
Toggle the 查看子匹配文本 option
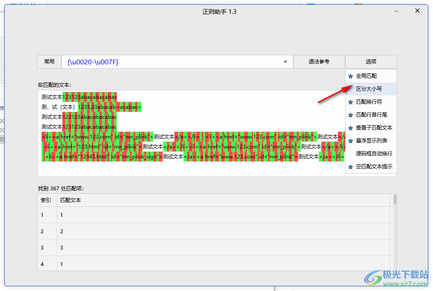[371, 128]
